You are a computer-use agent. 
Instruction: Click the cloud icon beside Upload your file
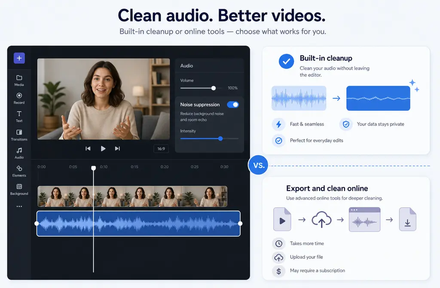click(278, 257)
